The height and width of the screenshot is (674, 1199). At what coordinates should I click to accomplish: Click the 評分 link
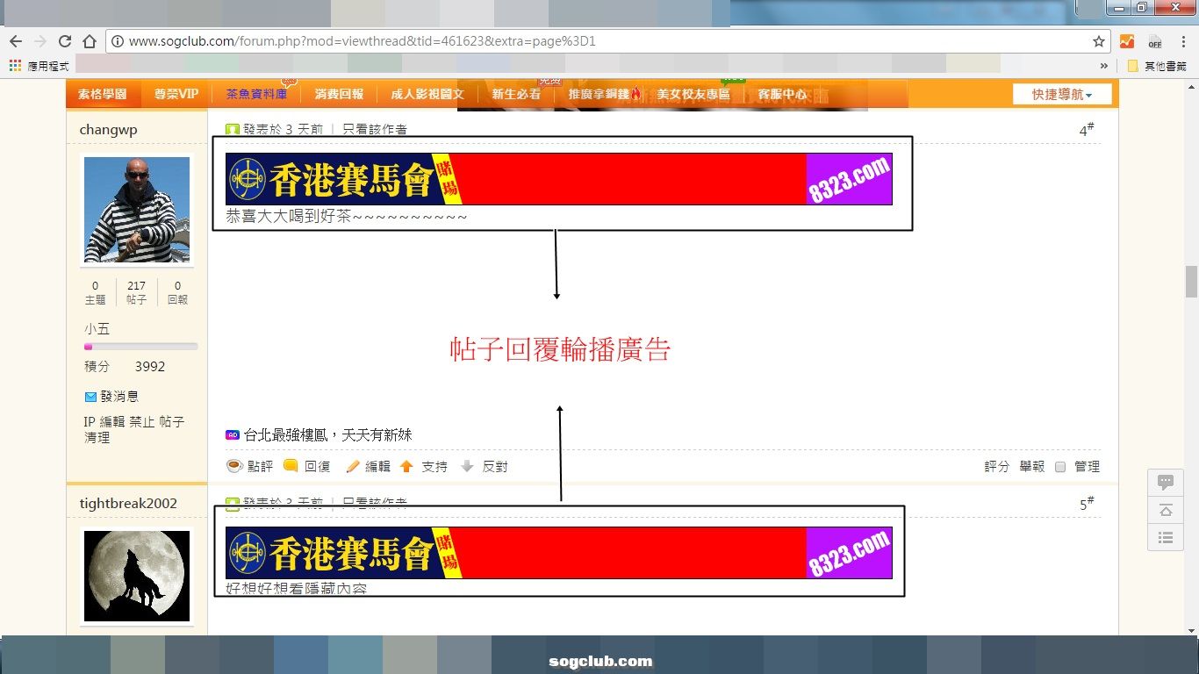[x=997, y=467]
